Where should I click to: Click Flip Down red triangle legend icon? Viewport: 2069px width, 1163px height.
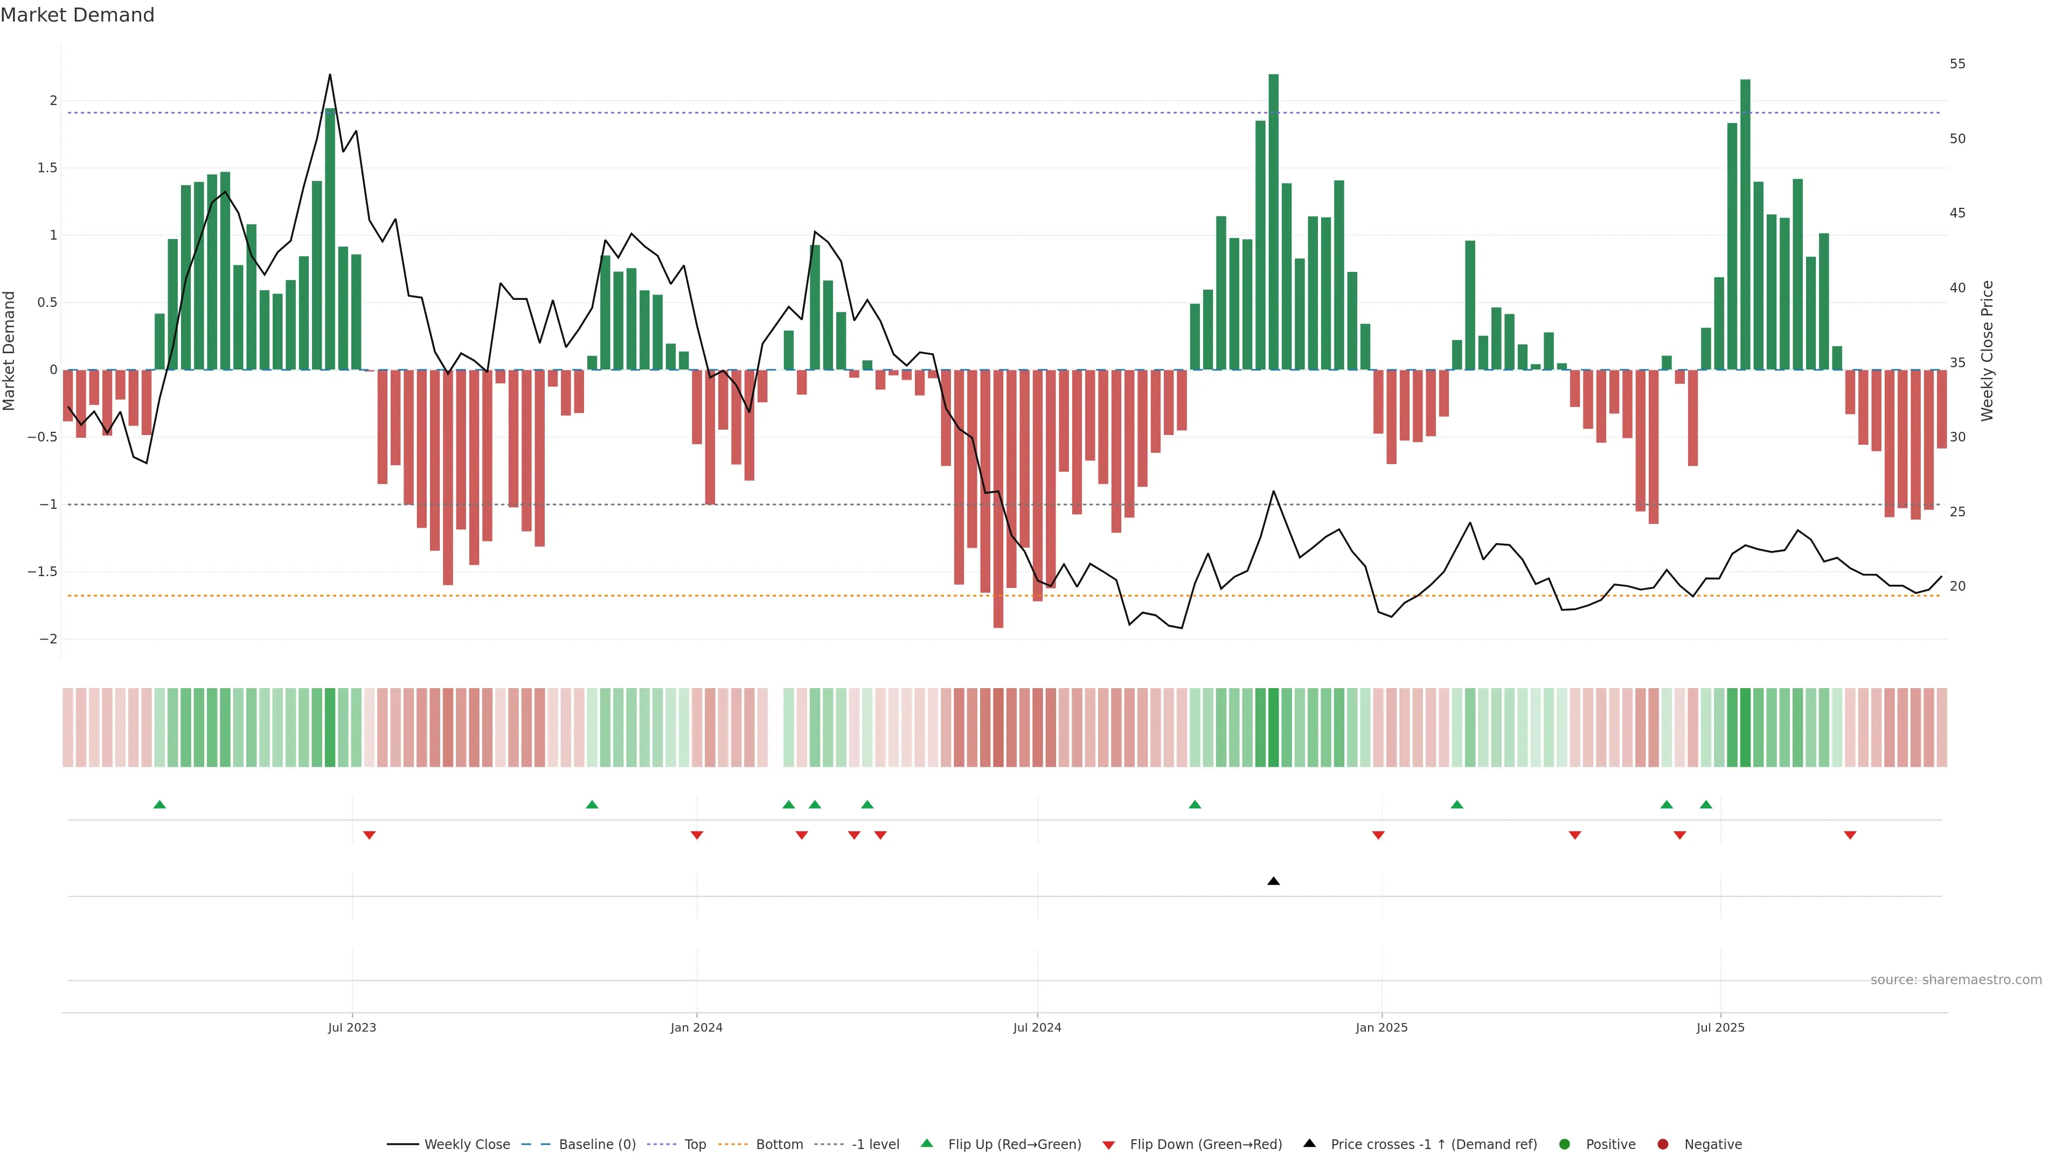[1108, 1145]
